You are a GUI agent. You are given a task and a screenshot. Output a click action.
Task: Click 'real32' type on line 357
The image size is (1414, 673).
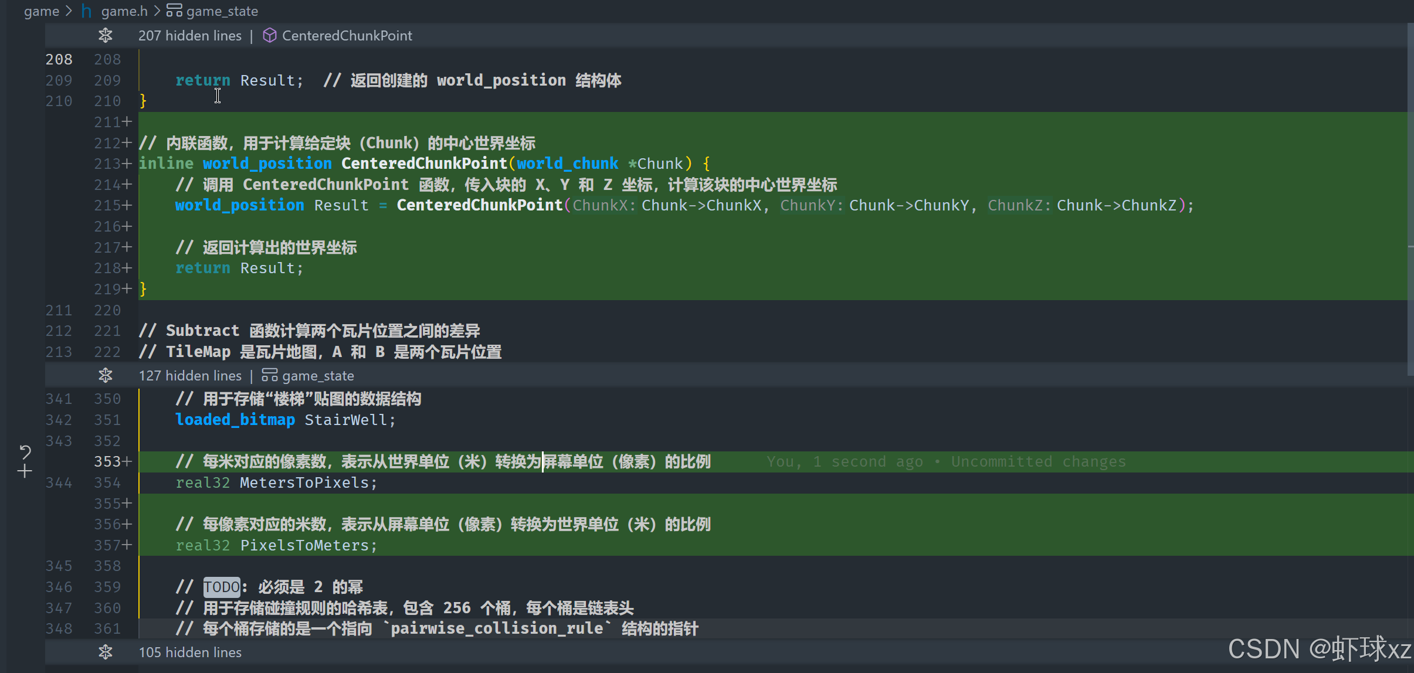pos(203,545)
